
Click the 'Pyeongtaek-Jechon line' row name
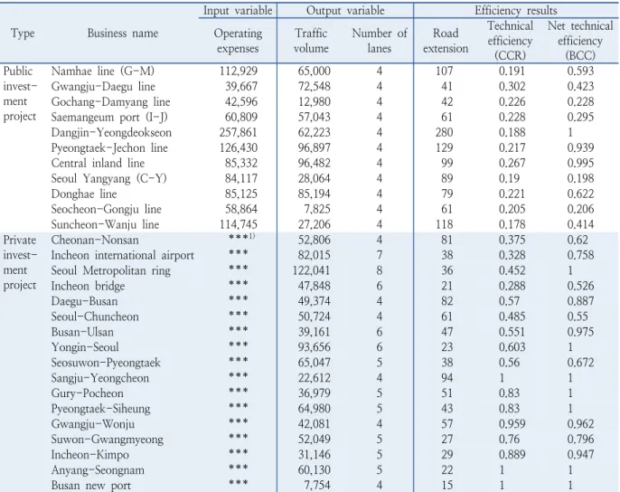[x=109, y=148]
